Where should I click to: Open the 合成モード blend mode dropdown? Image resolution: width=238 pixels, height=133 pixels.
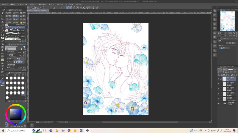(18, 59)
